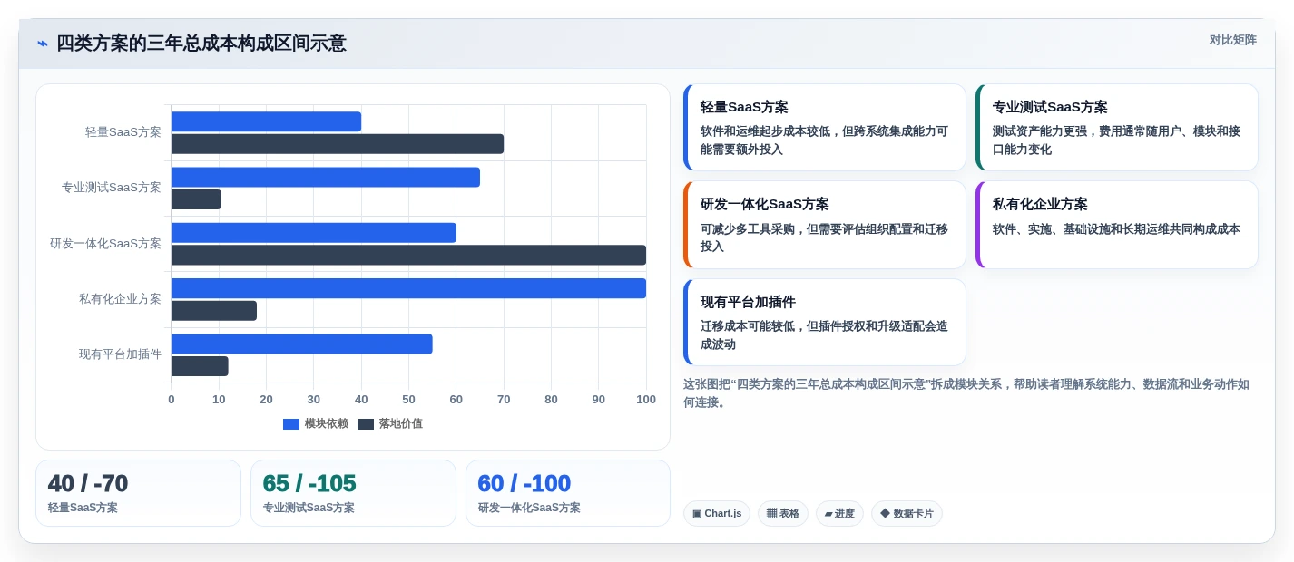This screenshot has height=562, width=1294.
Task: Select the 65 / -105 stat card
Action: pos(353,493)
